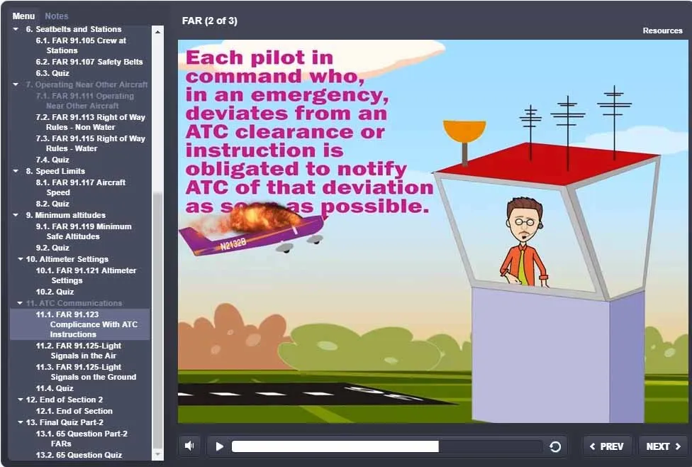Click the 12. End of Section 2 heading

65,400
